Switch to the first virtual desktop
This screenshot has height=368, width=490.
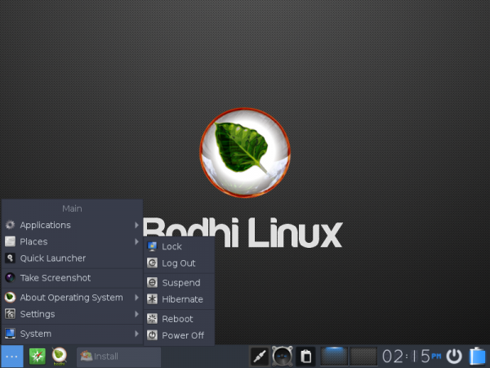334,356
